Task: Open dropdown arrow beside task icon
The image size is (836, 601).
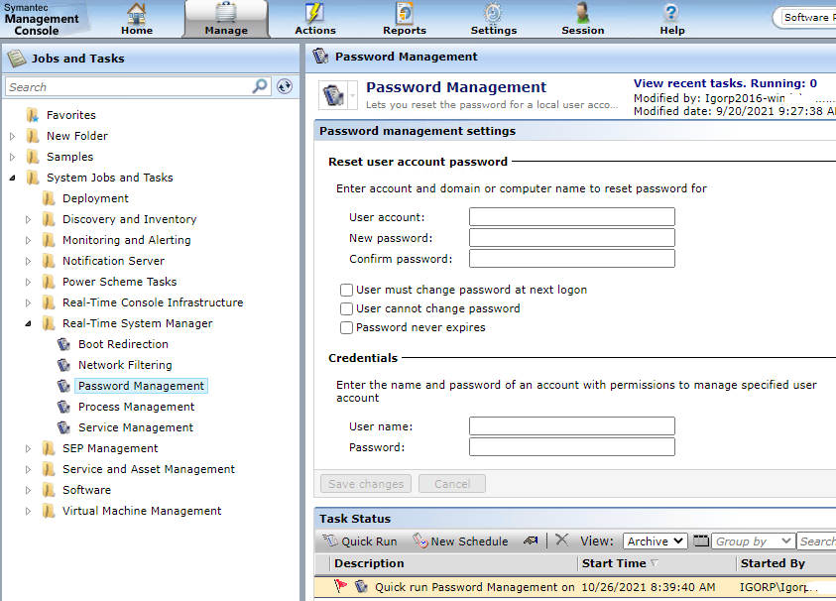Action: pyautogui.click(x=352, y=95)
